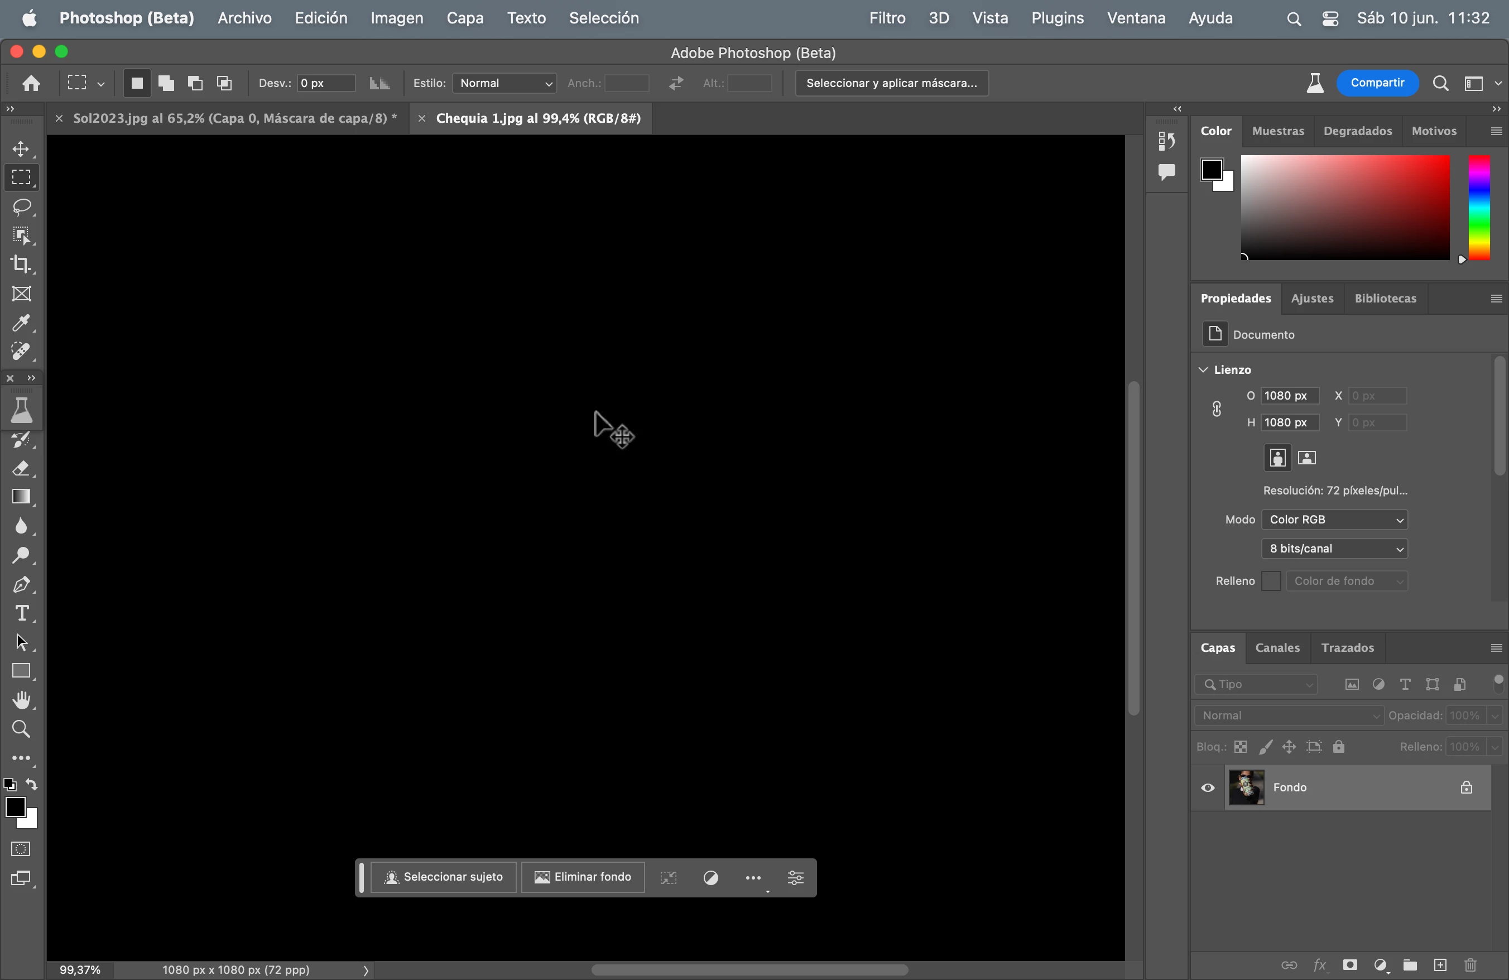Select the Hand tool
The image size is (1509, 980).
[x=22, y=700]
